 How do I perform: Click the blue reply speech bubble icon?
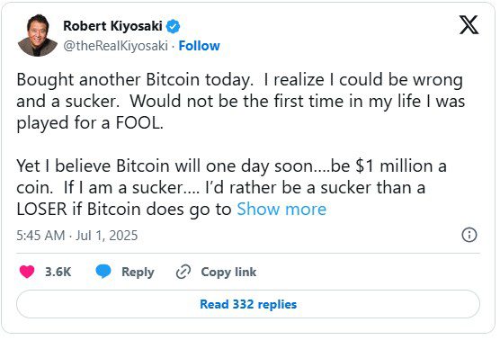pos(103,272)
